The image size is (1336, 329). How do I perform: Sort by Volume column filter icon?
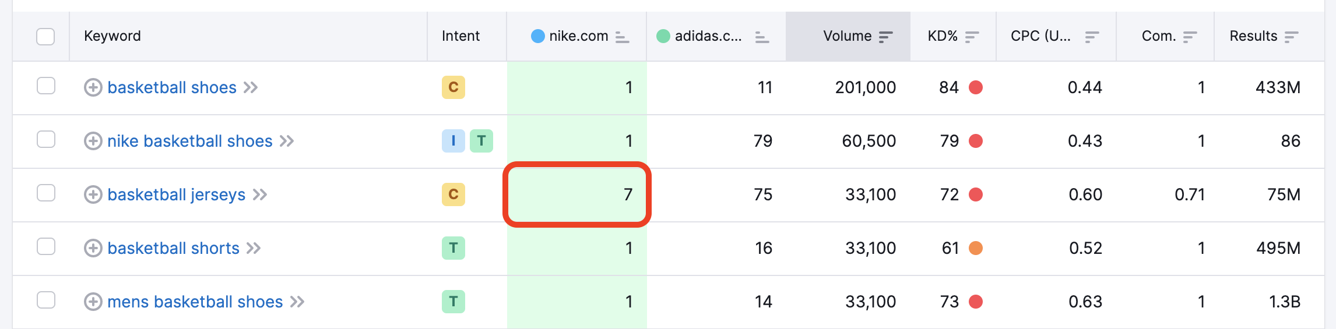(885, 37)
